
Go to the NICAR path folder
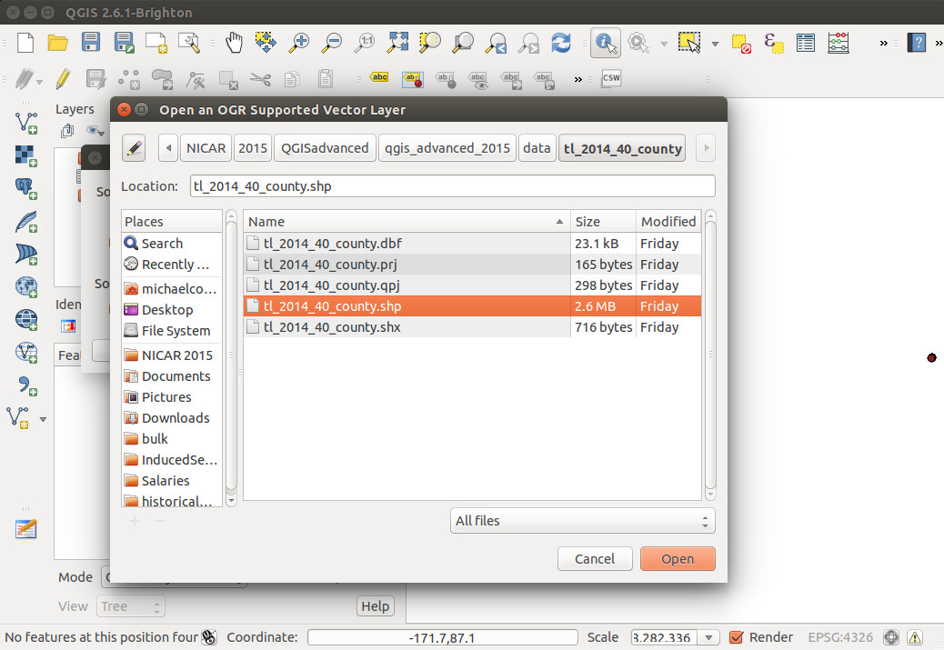click(206, 148)
